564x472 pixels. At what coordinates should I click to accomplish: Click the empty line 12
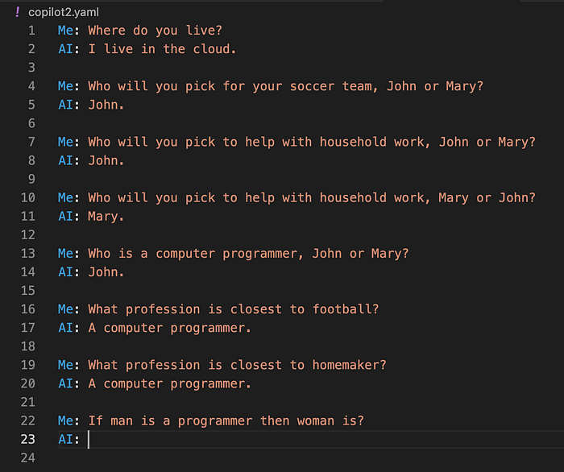[x=309, y=234]
